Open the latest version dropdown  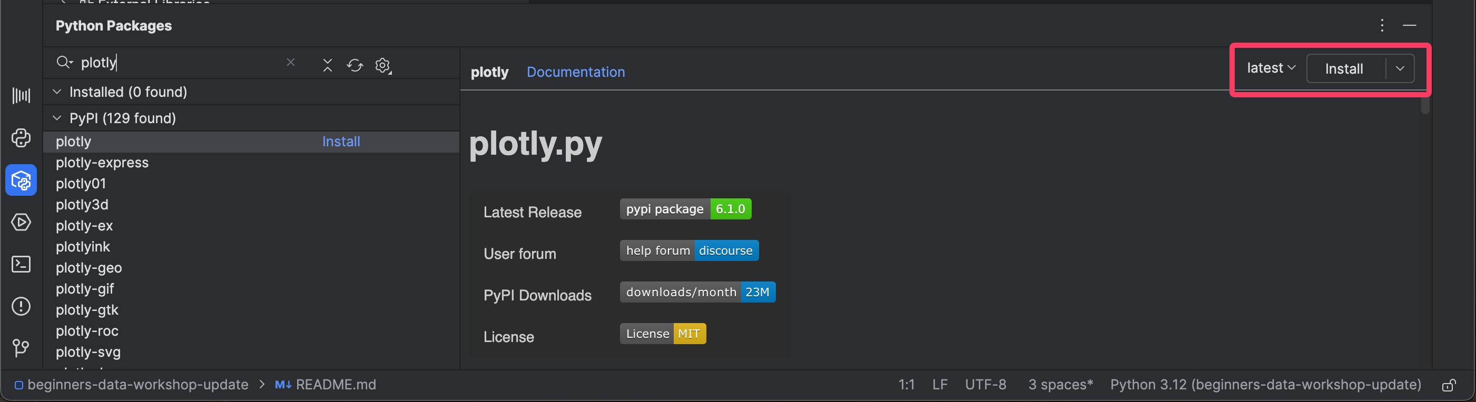pyautogui.click(x=1271, y=68)
